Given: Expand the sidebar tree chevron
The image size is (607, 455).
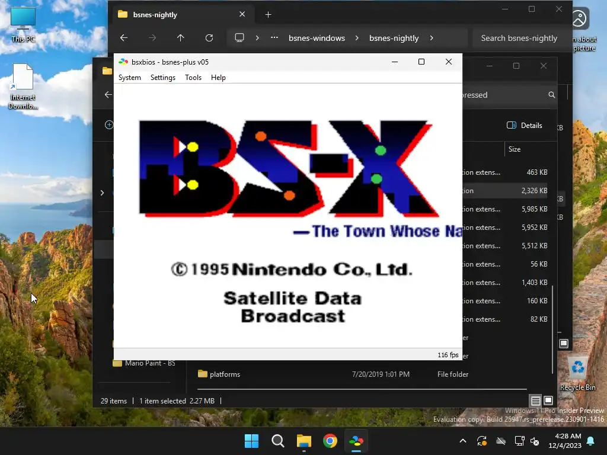Looking at the screenshot, I should click(x=102, y=193).
